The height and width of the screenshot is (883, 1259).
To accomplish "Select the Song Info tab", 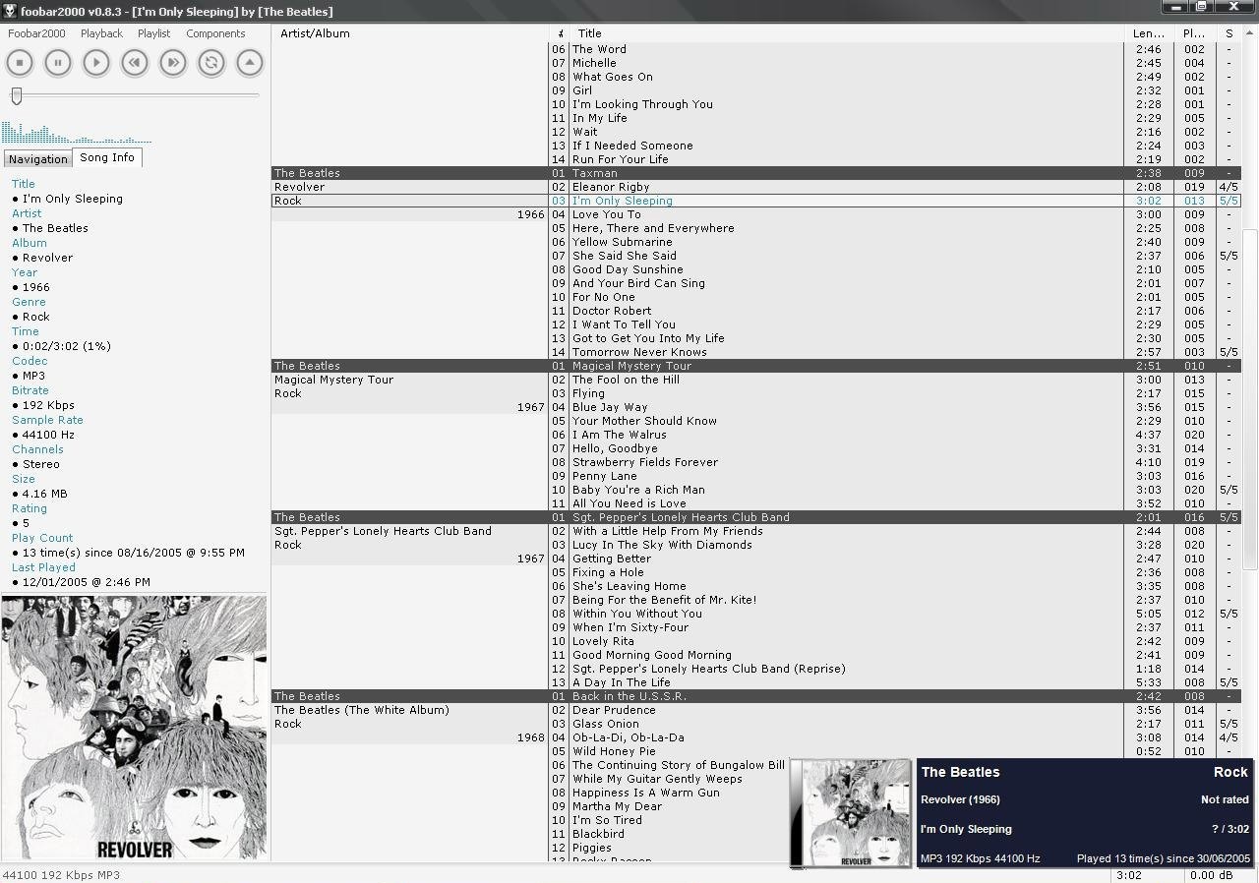I will pyautogui.click(x=107, y=156).
